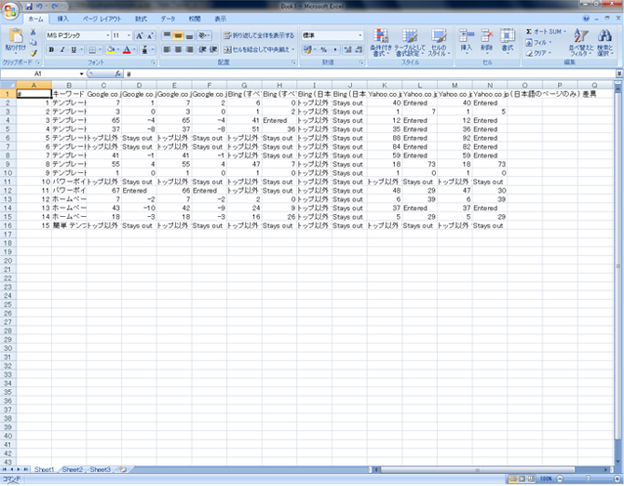Toggle middle vertical alignment

(178, 35)
